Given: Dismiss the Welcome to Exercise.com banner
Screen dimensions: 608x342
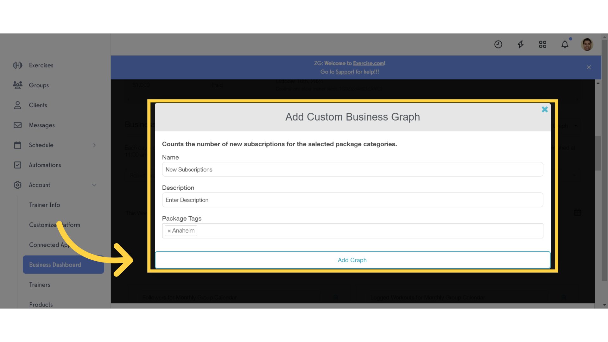Looking at the screenshot, I should [589, 67].
